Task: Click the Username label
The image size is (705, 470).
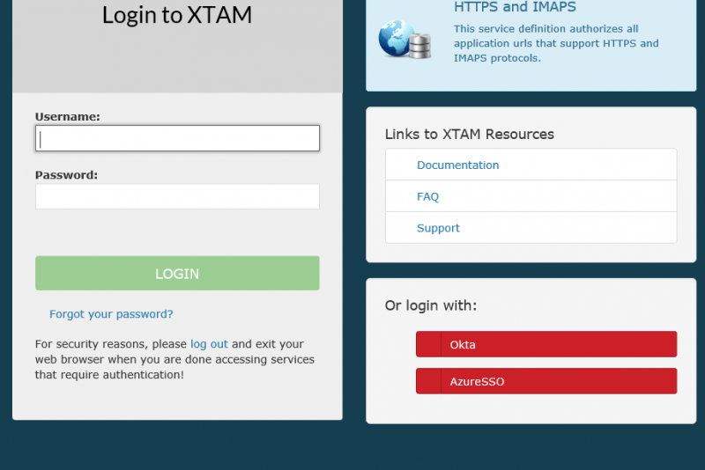Action: pyautogui.click(x=68, y=116)
